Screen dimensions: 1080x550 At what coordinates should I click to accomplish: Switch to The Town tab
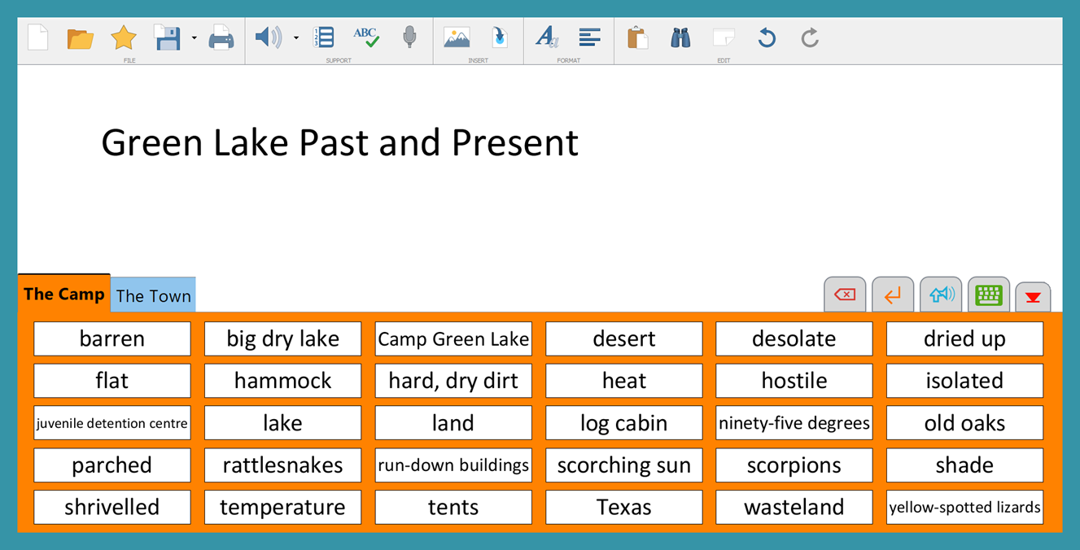(x=153, y=296)
